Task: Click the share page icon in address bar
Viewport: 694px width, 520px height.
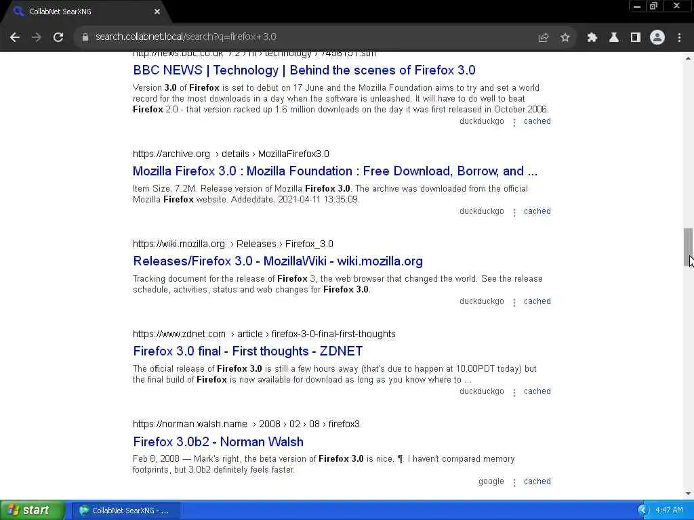Action: (x=544, y=38)
